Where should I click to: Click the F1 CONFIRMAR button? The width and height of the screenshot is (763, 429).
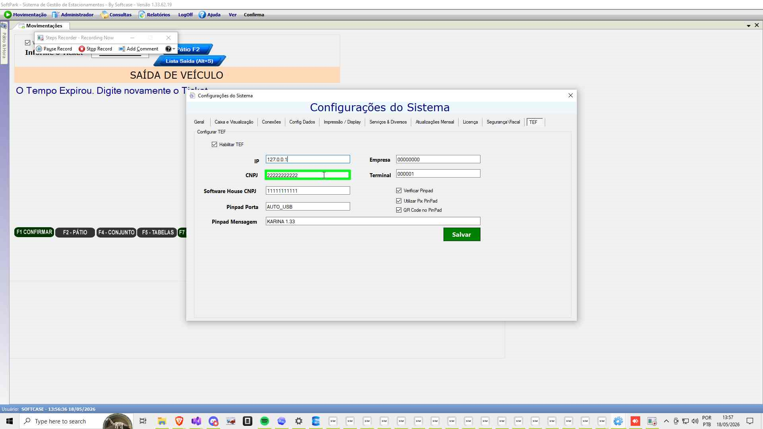[34, 232]
